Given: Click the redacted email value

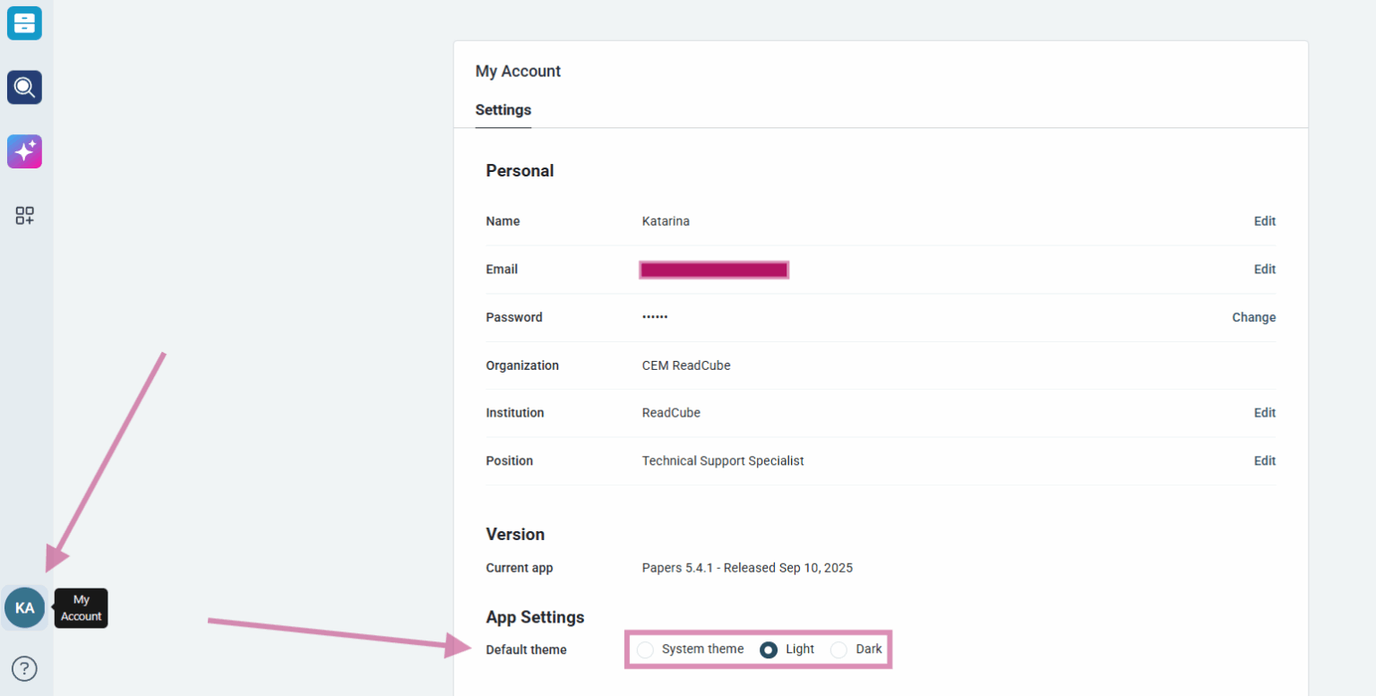Looking at the screenshot, I should 714,270.
